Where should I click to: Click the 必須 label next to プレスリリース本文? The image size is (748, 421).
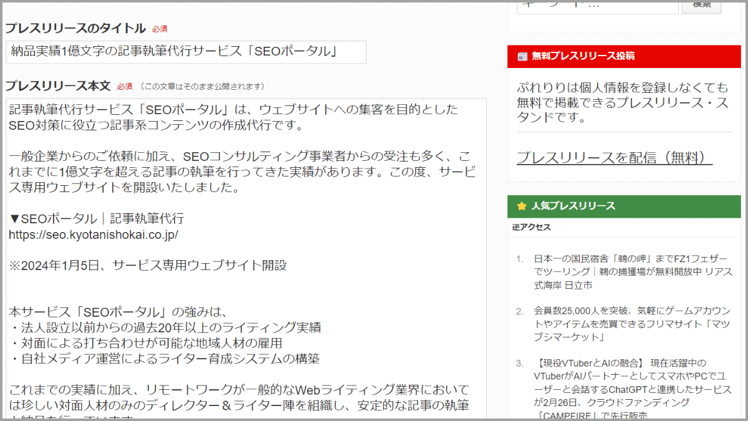click(x=125, y=87)
